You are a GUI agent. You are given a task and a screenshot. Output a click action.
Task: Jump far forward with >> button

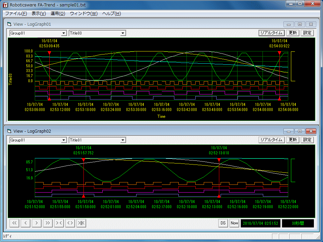click(48, 223)
